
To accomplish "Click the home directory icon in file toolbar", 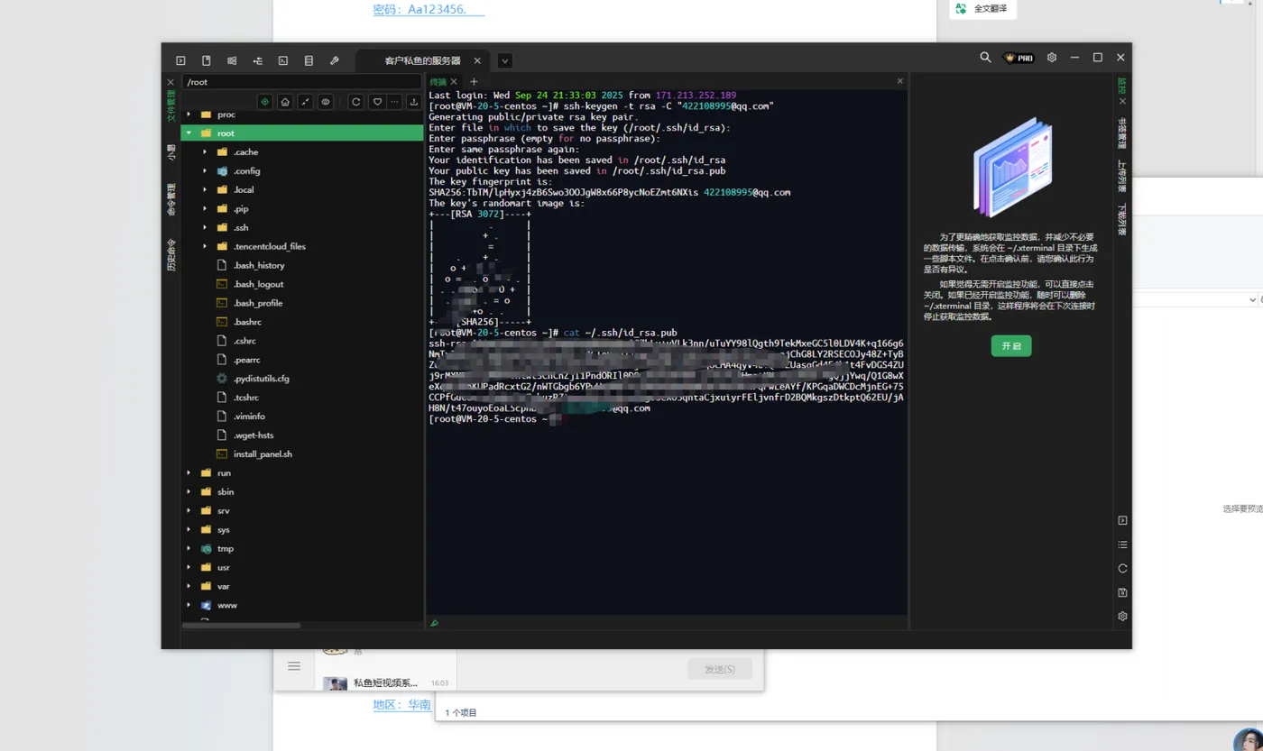I will 285,102.
